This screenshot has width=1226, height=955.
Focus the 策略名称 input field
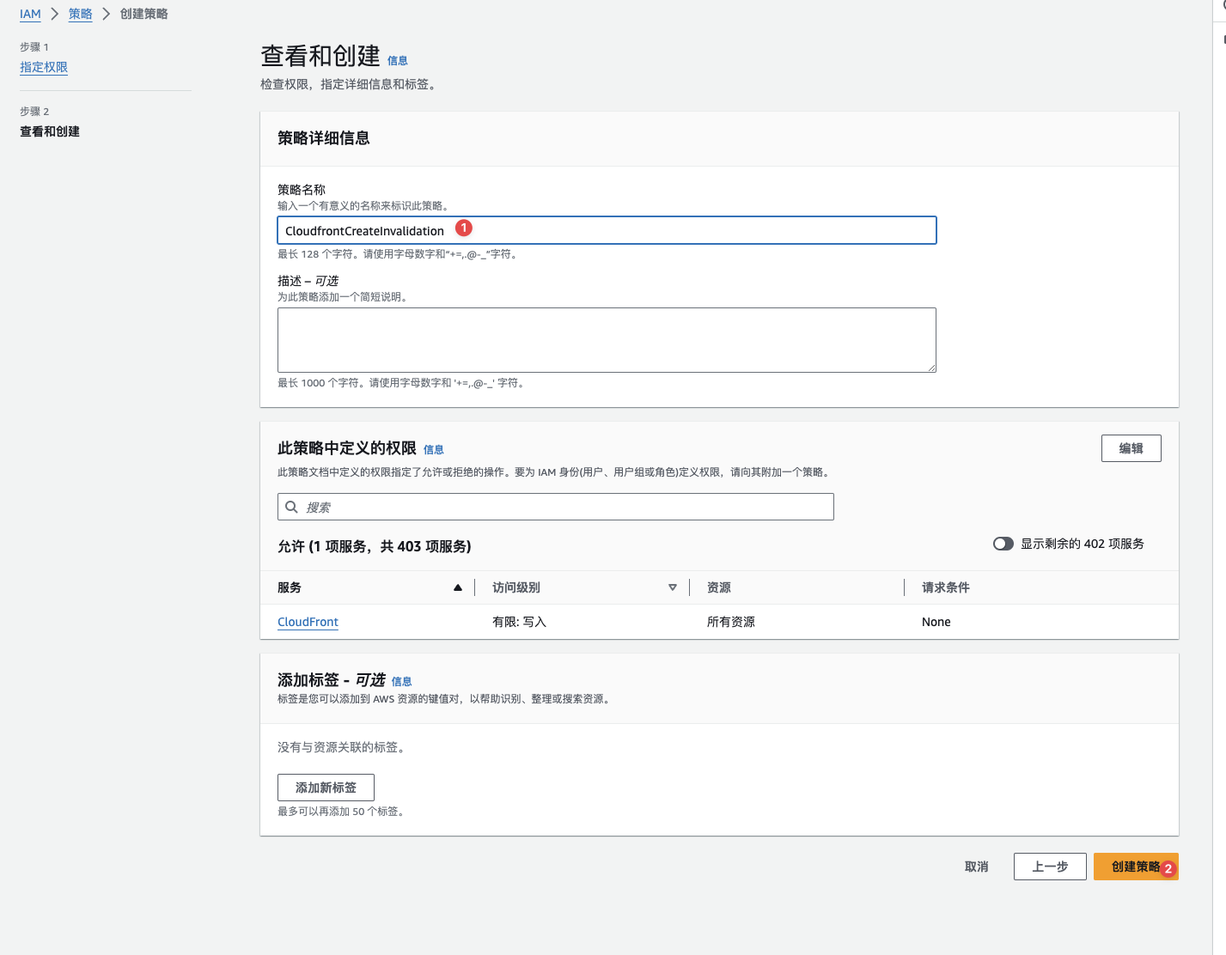pyautogui.click(x=607, y=230)
